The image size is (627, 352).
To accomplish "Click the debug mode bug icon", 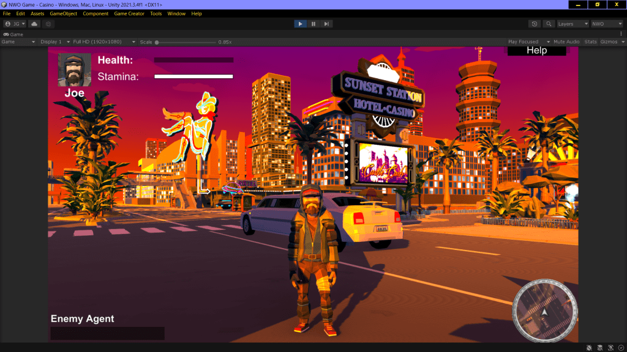I will tap(588, 347).
